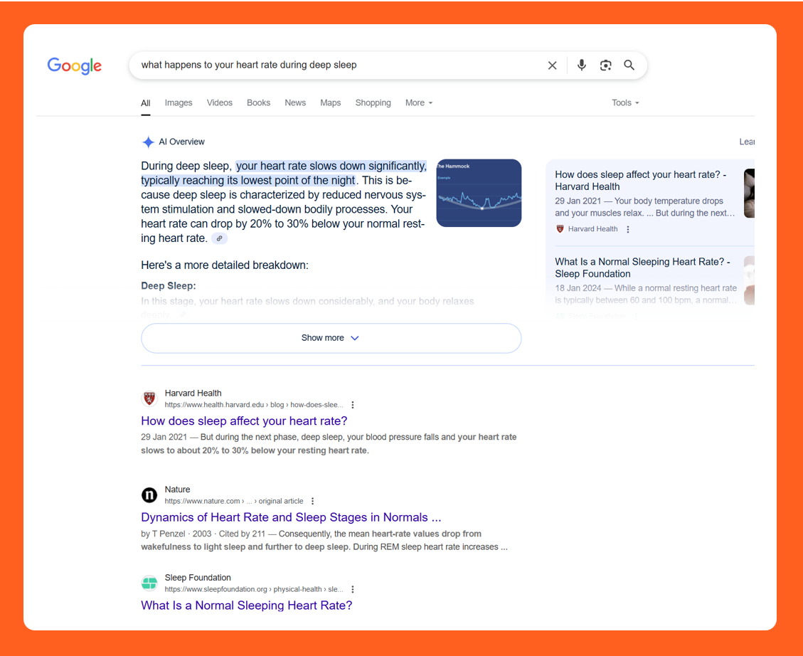Open Sleep Foundation favicon in search result

click(149, 583)
